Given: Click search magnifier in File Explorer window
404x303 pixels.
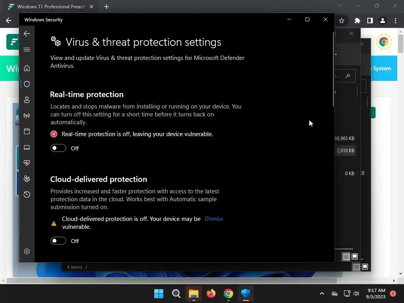Looking at the screenshot, I should click(x=348, y=76).
